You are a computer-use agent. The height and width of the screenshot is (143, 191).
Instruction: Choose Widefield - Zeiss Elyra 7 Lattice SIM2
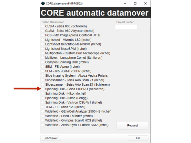[43, 125]
